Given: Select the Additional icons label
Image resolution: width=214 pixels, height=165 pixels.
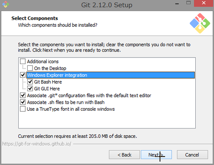Looking at the screenshot, I should [43, 61].
